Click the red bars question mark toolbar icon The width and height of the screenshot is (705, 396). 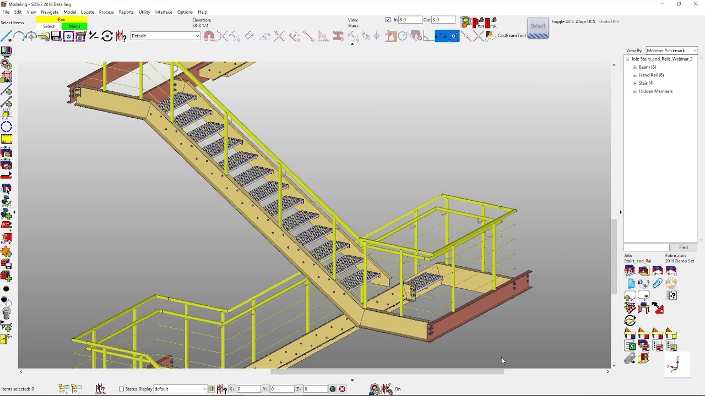point(121,36)
